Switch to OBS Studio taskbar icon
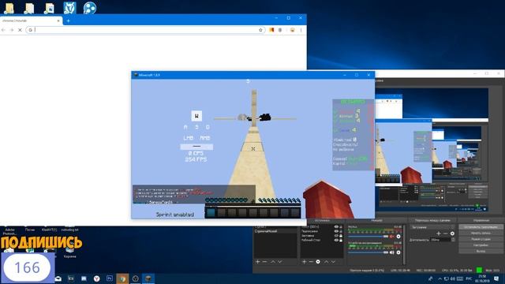Viewport: 505px width, 284px height. 135,278
